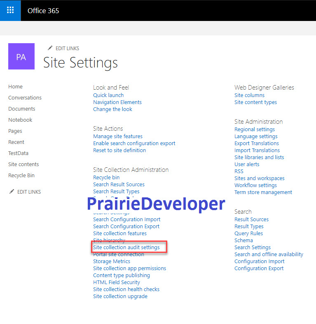Open Regional settings link
Image resolution: width=316 pixels, height=324 pixels.
coord(255,130)
